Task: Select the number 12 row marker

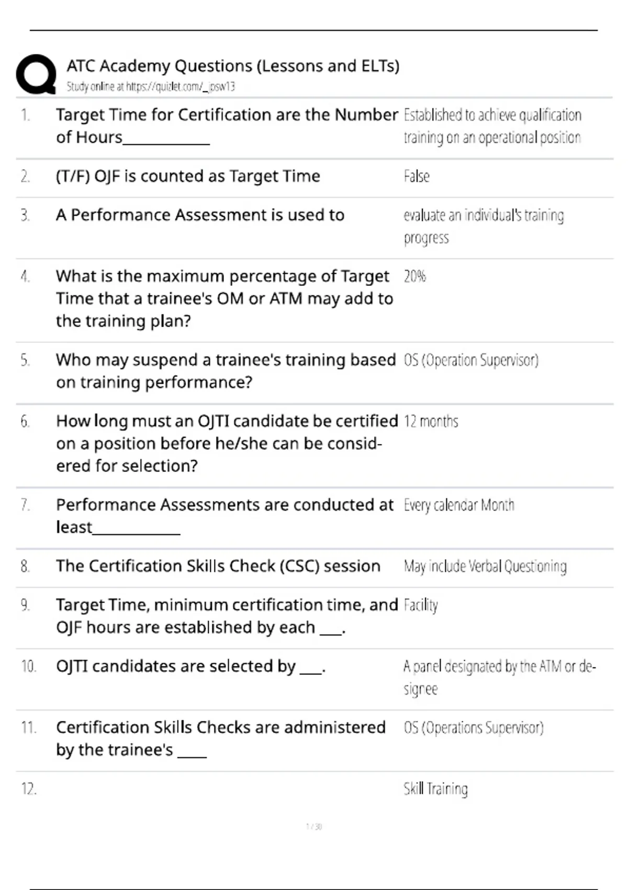Action: [x=29, y=789]
